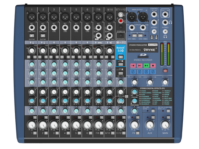Click the FX master level knob
Image resolution: width=199 pixels, height=149 pixels.
click(134, 125)
